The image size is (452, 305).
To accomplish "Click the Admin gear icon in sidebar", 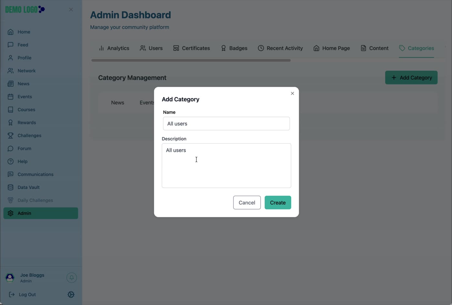I will click(x=11, y=213).
